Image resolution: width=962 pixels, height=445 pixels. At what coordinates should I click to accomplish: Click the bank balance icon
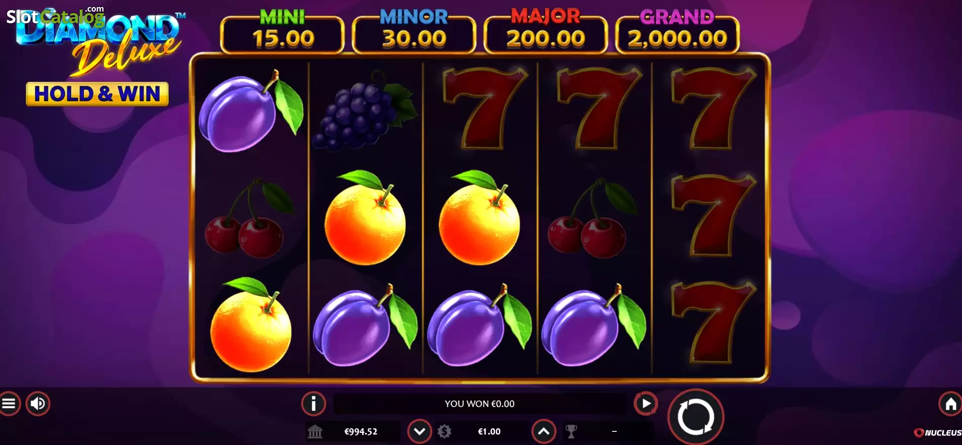[315, 431]
